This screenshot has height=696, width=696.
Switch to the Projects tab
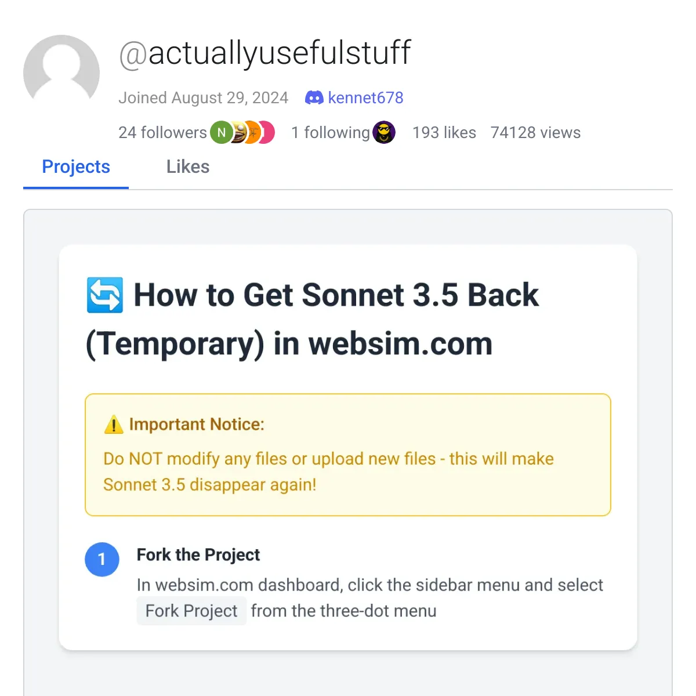(76, 167)
